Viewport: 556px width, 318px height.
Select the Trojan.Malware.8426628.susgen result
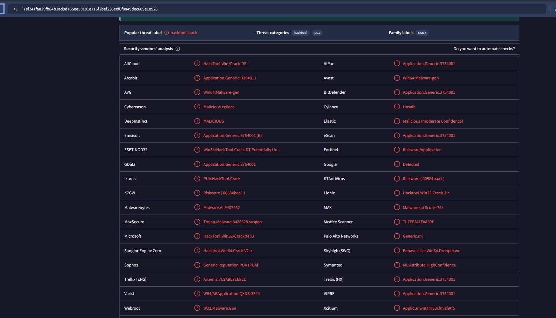233,222
